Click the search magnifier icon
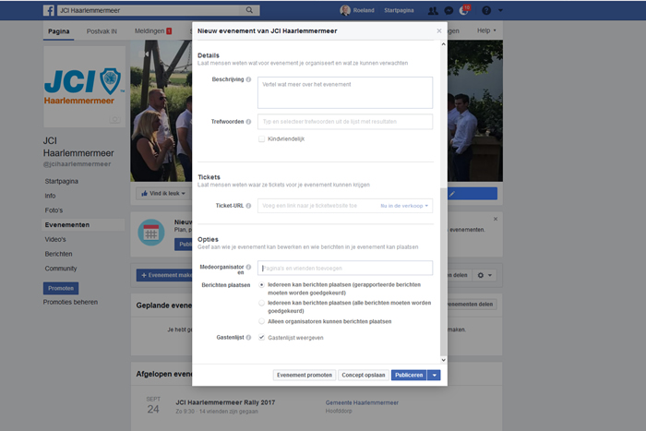 click(249, 10)
